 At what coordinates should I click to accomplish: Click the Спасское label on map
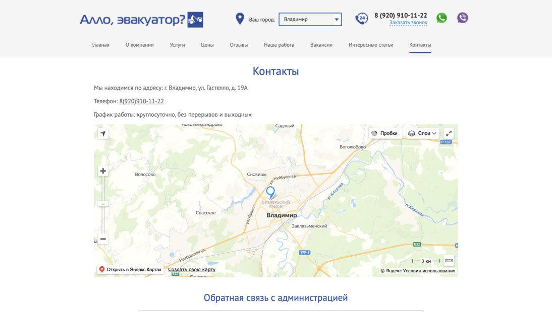coord(205,213)
